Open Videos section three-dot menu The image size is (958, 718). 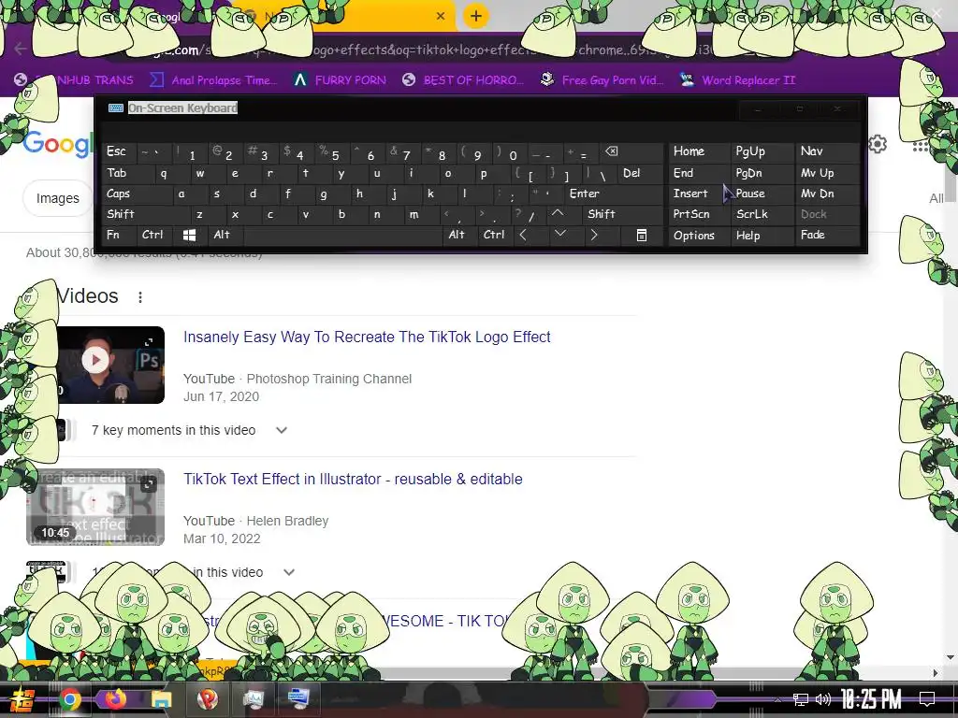pos(140,297)
